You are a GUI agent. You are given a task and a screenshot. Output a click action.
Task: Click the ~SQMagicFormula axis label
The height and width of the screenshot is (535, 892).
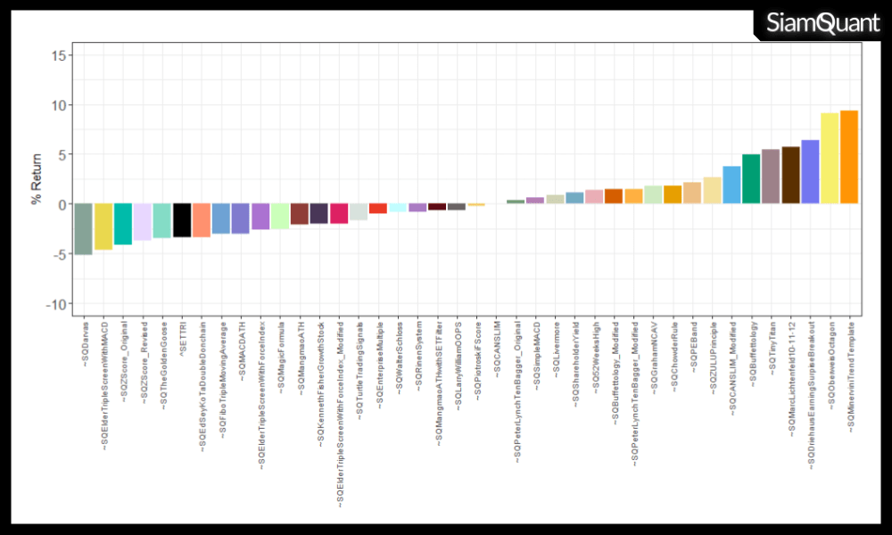281,355
